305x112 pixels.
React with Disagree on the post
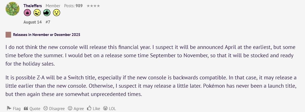point(54,108)
